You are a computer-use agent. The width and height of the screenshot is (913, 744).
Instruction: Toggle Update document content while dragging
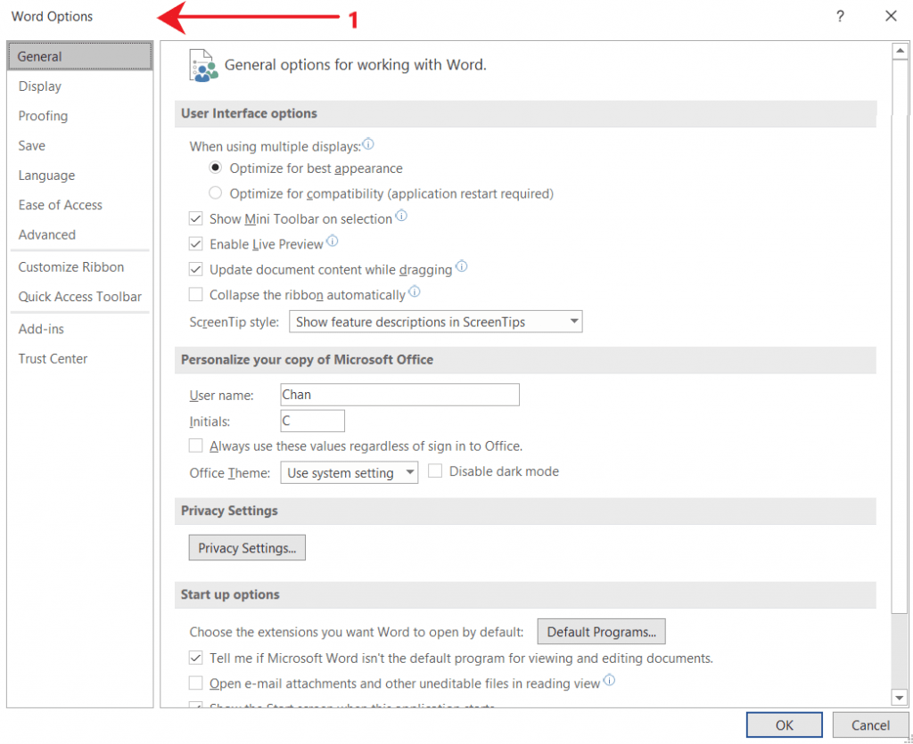195,269
